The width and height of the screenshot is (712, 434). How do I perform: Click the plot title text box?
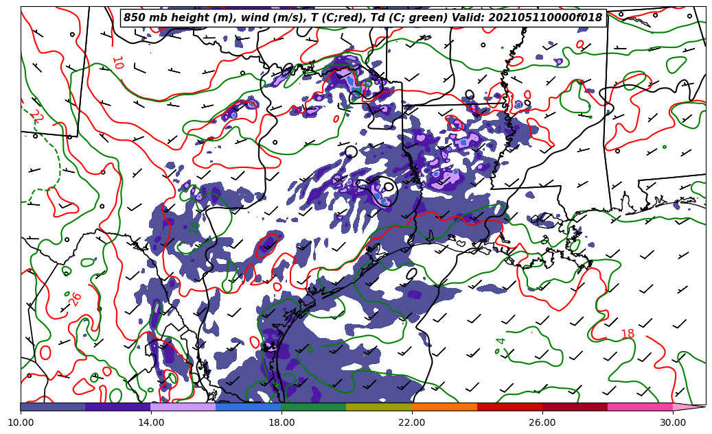coord(363,18)
